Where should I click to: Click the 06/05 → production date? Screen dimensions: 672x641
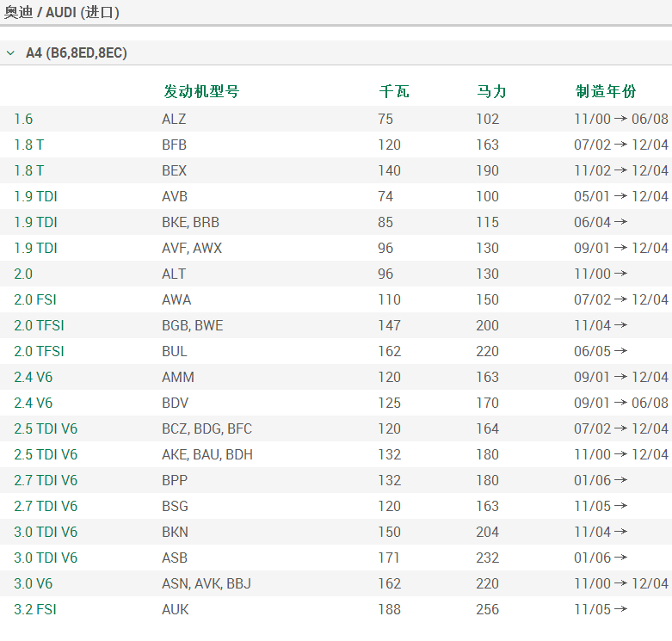[601, 351]
